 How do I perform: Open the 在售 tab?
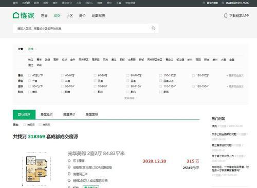44,16
